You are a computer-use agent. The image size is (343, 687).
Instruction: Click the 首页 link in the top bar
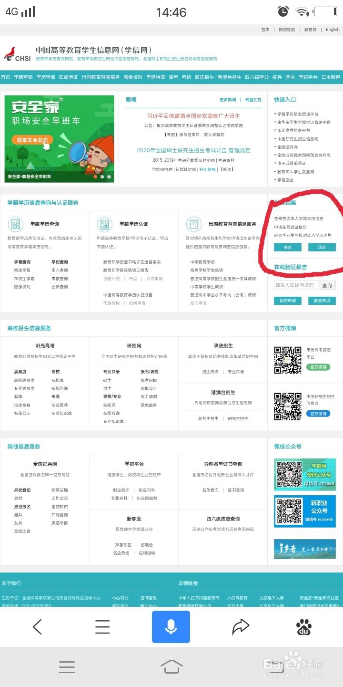[x=265, y=30]
